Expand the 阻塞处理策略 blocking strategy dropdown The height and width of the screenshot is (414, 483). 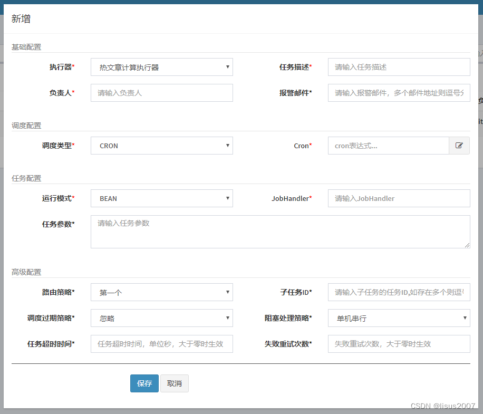point(399,318)
